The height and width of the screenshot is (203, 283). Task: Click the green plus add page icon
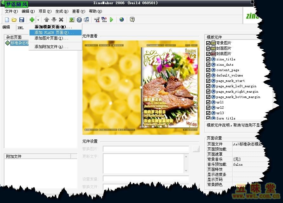tap(32, 20)
